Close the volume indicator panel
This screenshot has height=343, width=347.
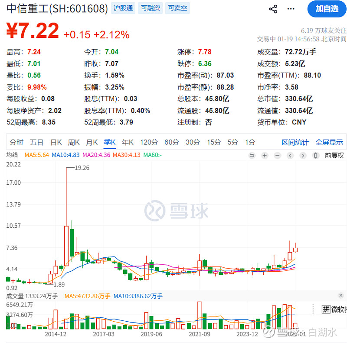[x=341, y=295]
